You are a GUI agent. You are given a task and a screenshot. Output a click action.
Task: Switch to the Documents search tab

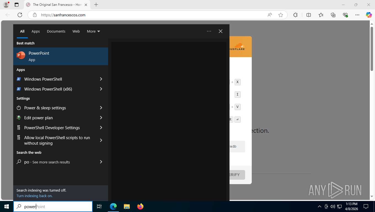[56, 31]
